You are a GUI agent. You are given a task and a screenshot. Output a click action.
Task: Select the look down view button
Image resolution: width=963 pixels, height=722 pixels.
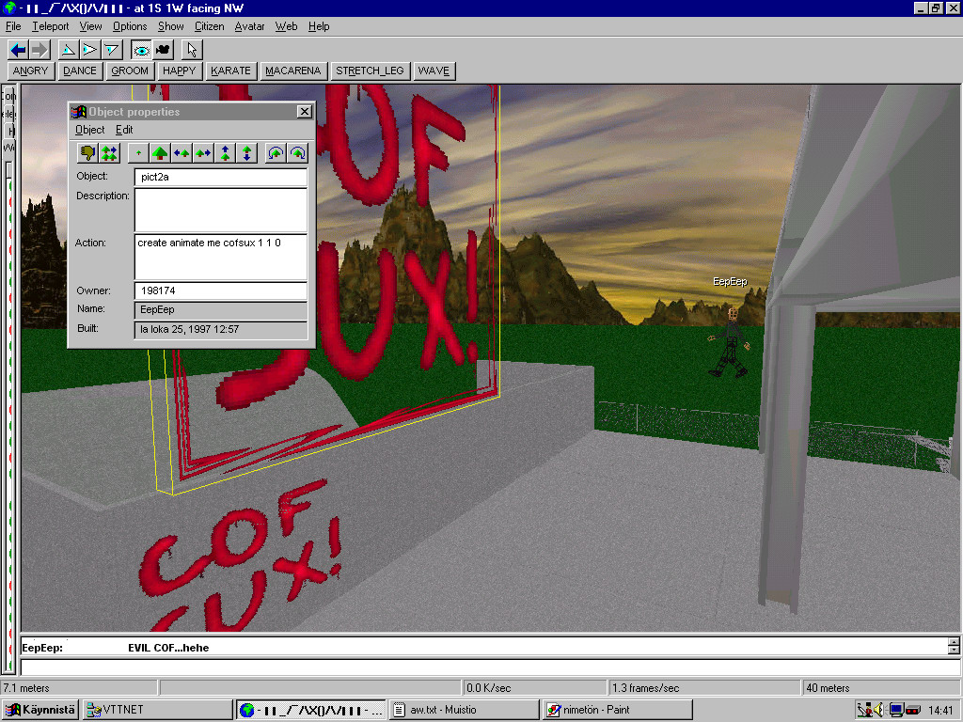click(112, 50)
